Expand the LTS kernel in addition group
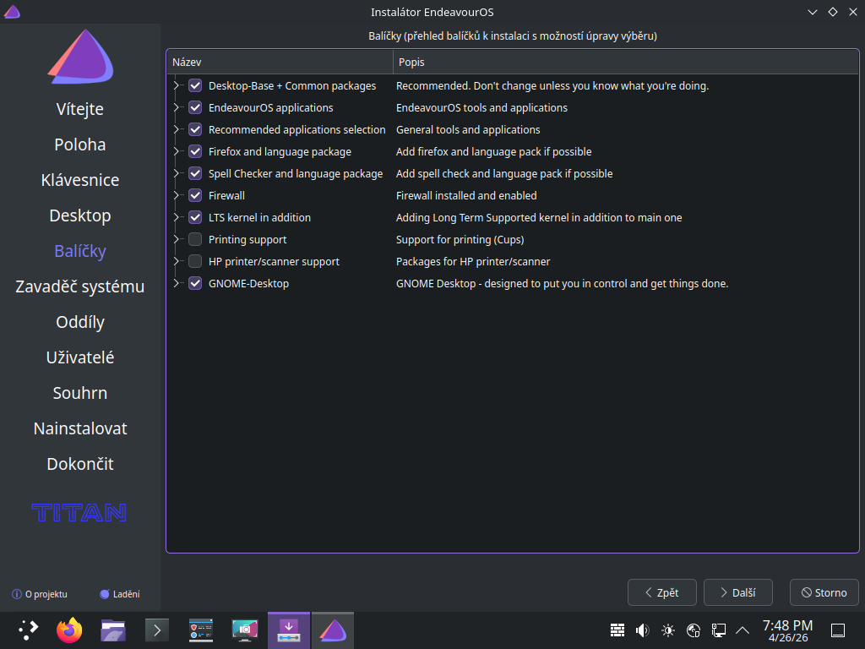The image size is (865, 649). [177, 217]
